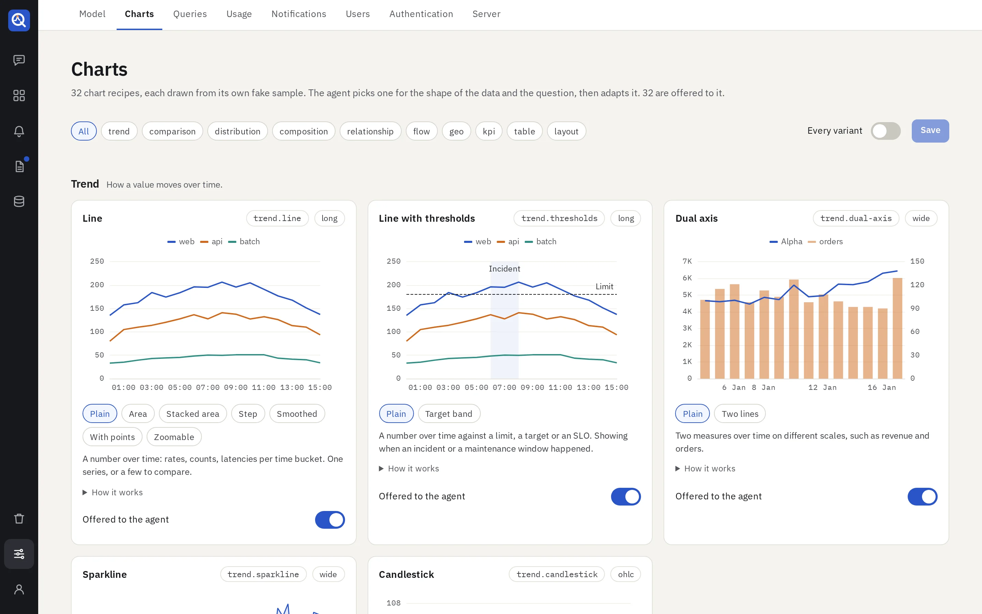Select Plain variant on Line card
Viewport: 982px width, 614px height.
100,414
